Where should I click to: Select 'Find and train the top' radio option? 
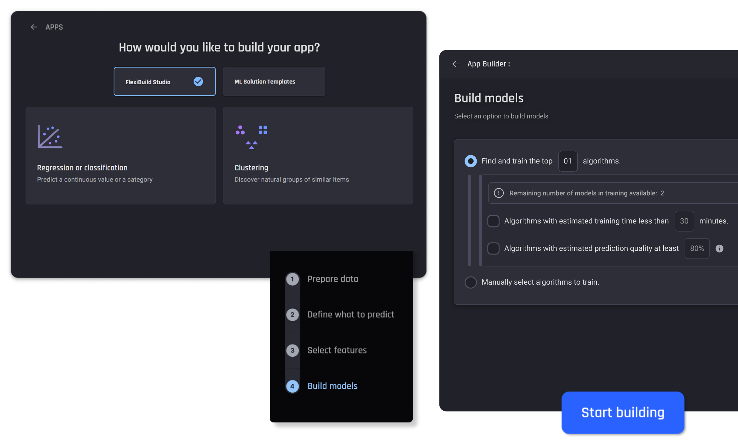click(x=471, y=161)
